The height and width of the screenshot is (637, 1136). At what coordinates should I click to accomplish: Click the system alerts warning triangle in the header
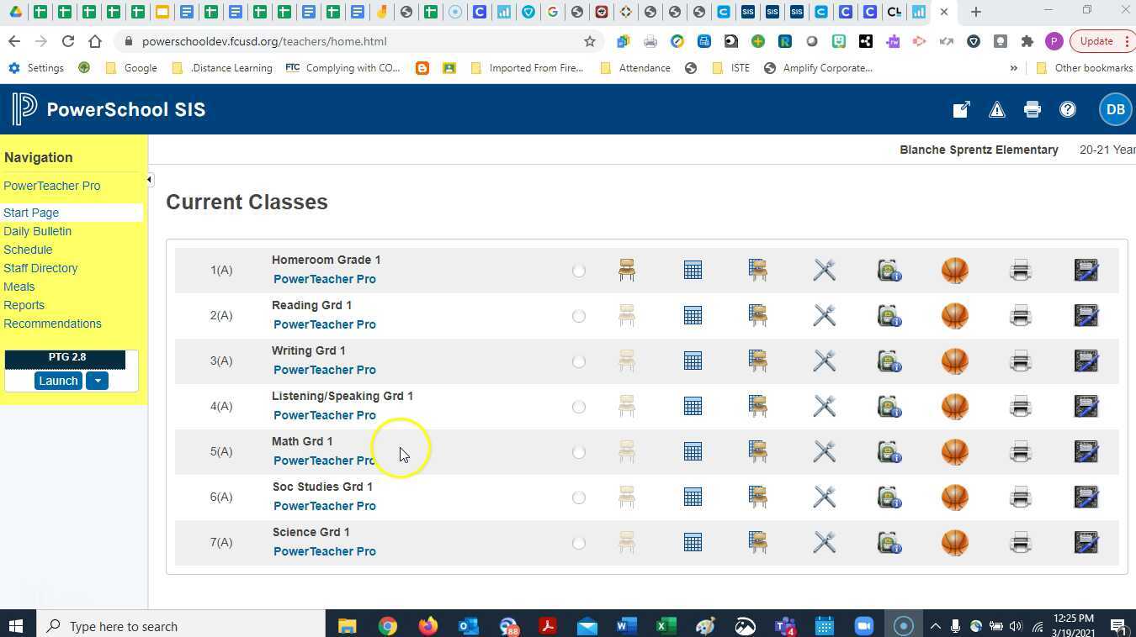click(x=996, y=109)
